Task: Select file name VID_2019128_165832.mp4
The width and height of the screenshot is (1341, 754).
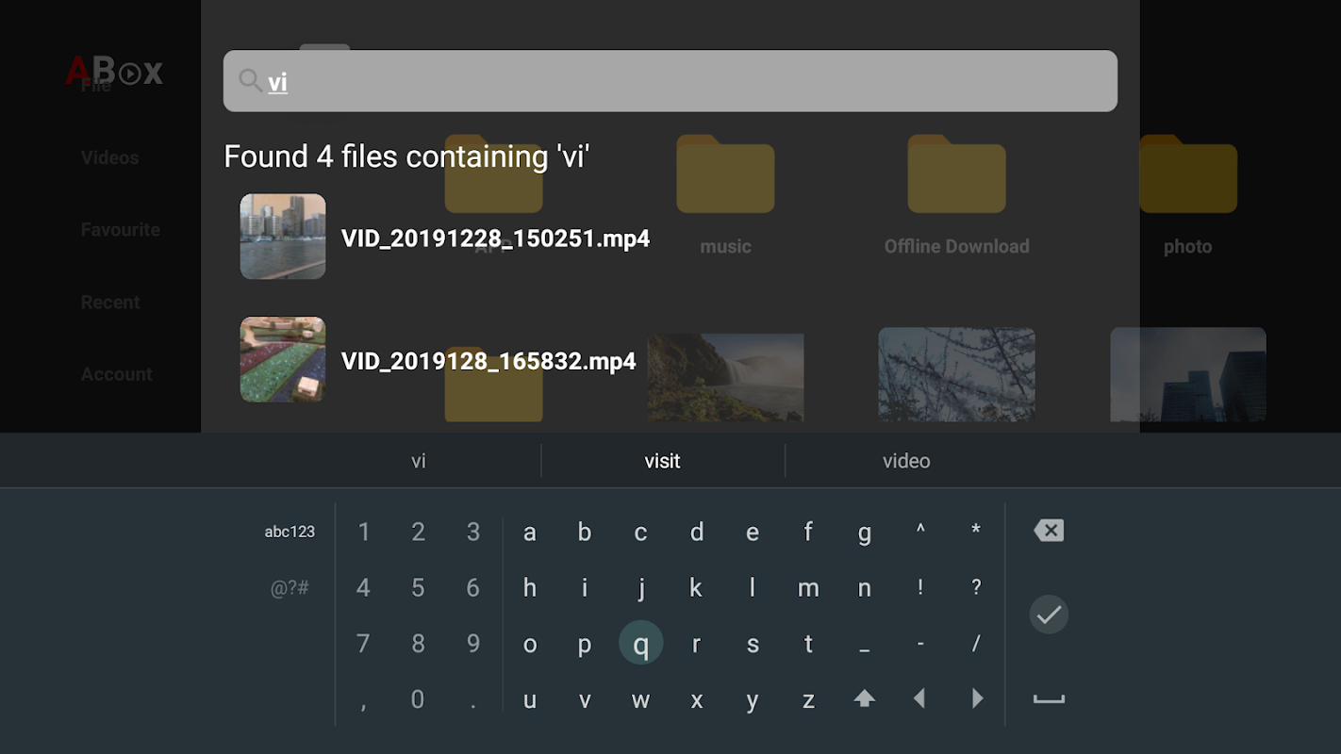Action: point(488,361)
